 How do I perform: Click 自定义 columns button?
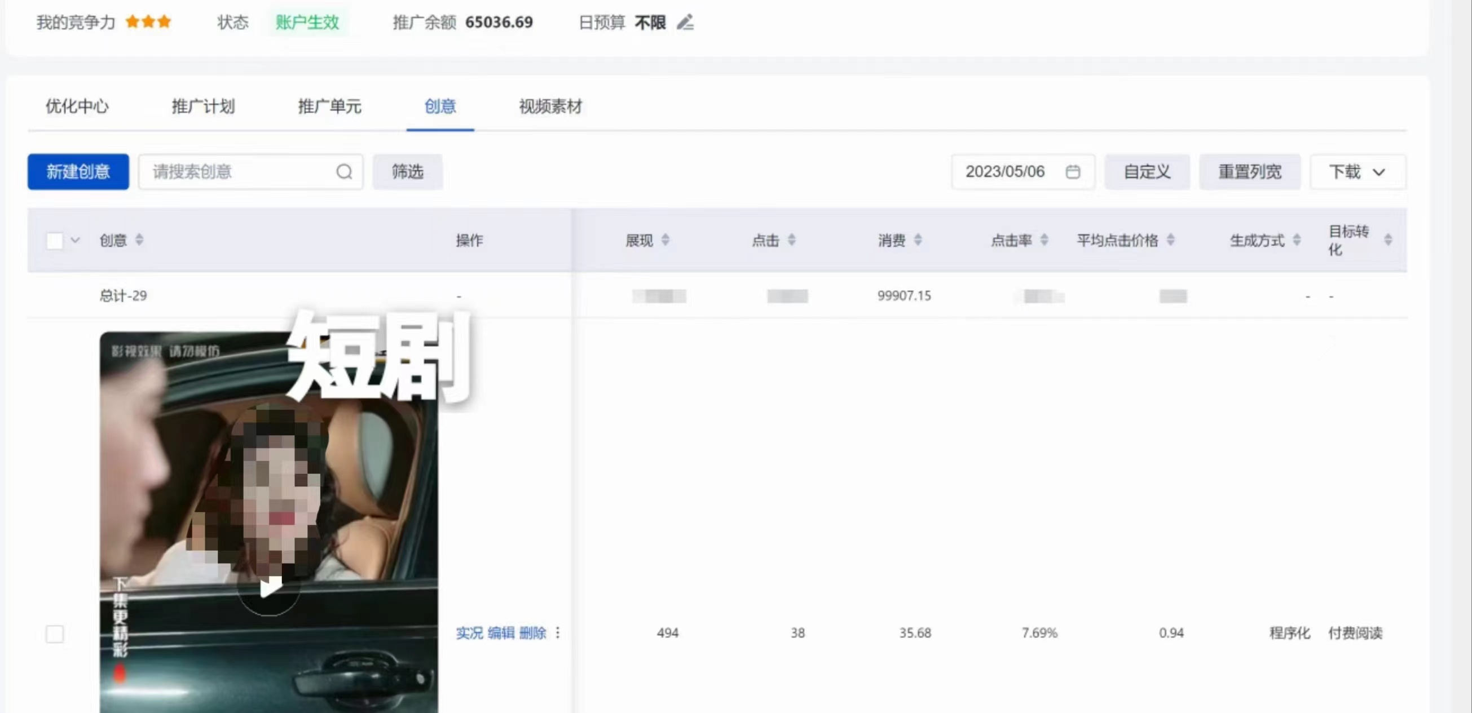tap(1147, 171)
